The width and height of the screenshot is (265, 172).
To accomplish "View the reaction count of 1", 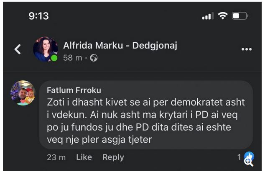I will click(x=240, y=157).
